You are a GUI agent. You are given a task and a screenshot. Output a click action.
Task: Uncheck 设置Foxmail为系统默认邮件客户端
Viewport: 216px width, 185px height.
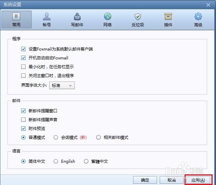pos(23,49)
